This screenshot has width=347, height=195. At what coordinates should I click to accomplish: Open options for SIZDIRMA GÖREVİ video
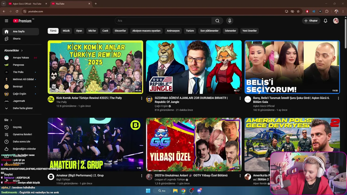240,98
